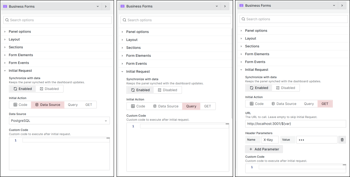Select Enabled sync option in the URL panel
Screen dimensions: 350x177
(x=259, y=88)
